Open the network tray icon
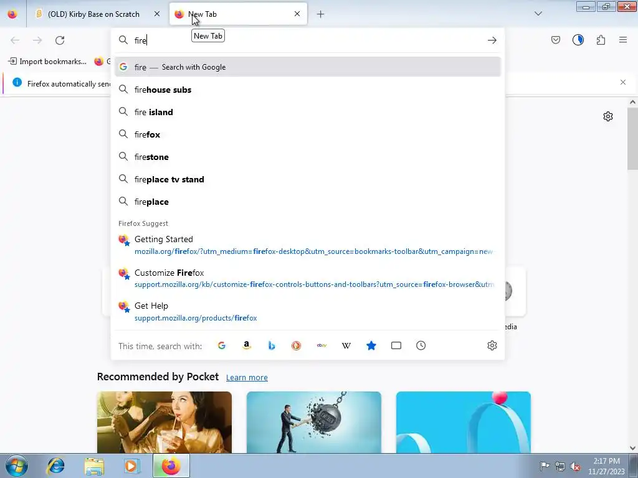This screenshot has width=638, height=478. pyautogui.click(x=560, y=466)
